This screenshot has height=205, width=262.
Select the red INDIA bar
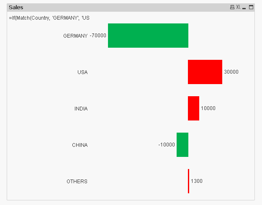click(193, 108)
